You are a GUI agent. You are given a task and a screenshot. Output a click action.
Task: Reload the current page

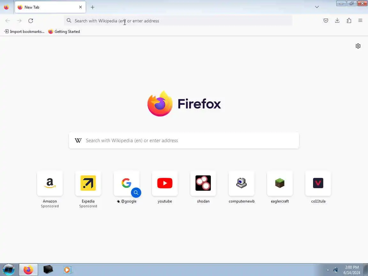[31, 21]
